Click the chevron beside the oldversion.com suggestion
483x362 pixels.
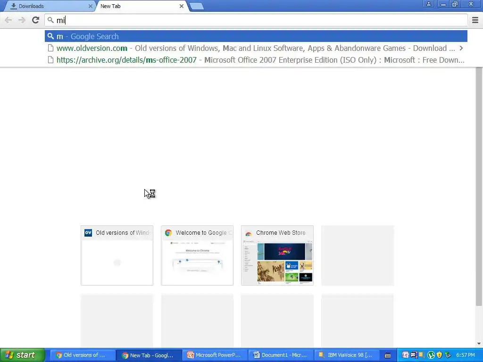tap(461, 49)
